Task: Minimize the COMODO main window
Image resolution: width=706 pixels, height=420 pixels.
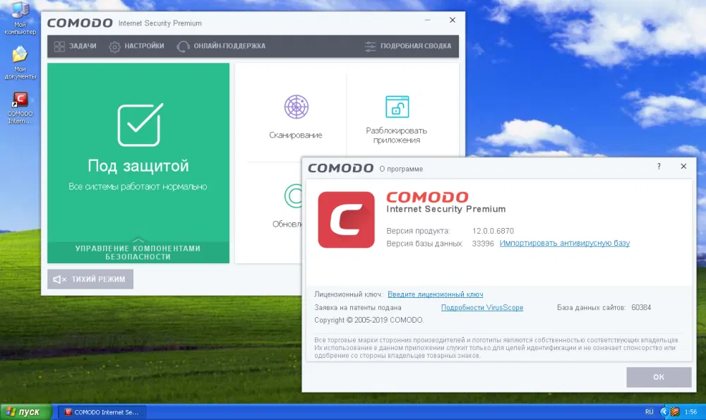Action: (x=427, y=20)
